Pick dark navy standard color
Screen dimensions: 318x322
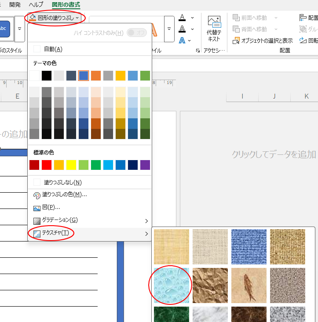pos(133,165)
